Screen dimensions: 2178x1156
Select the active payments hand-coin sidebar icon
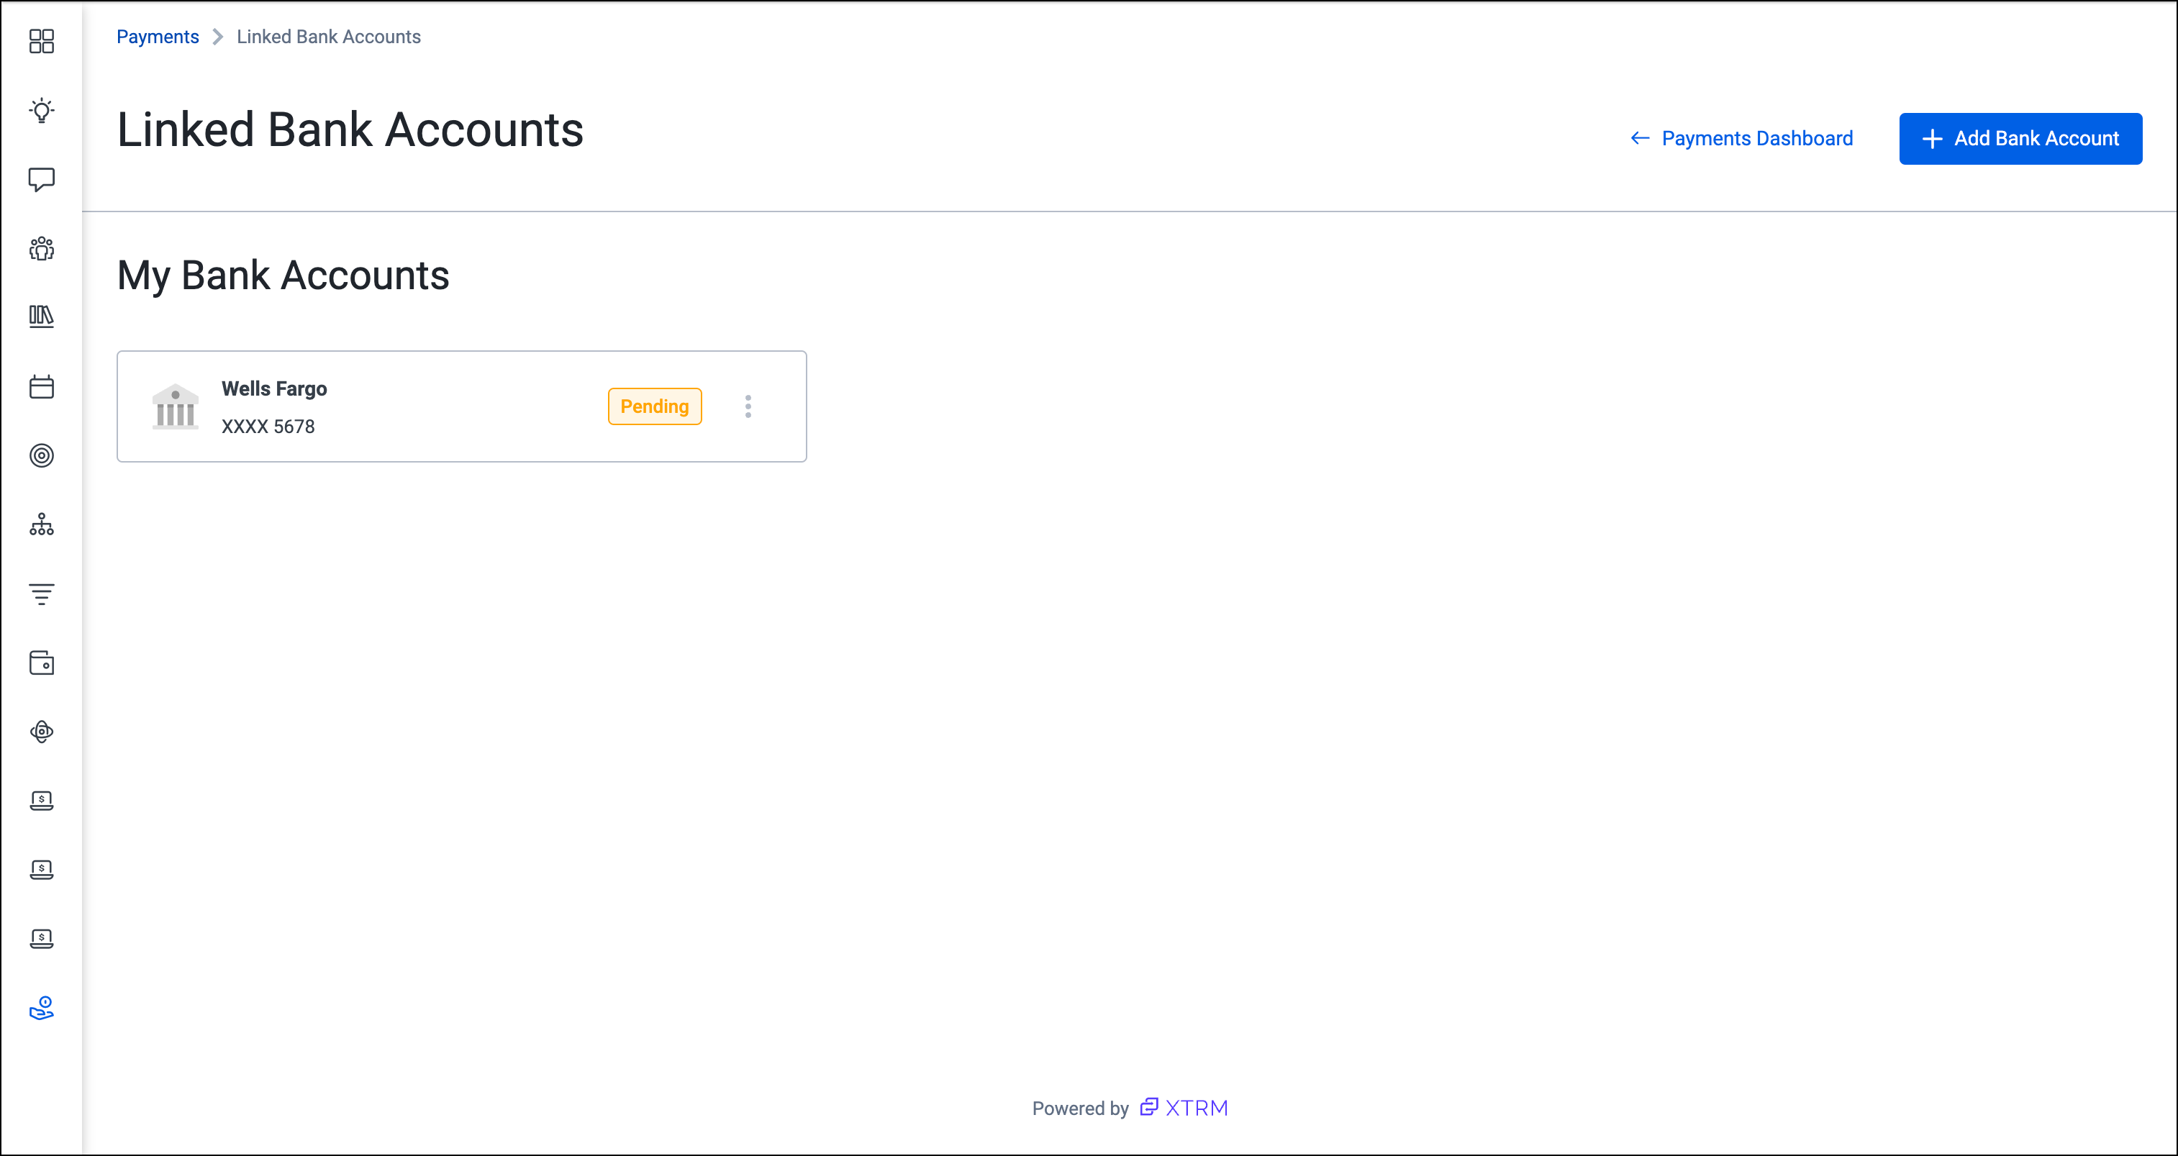click(x=42, y=1007)
